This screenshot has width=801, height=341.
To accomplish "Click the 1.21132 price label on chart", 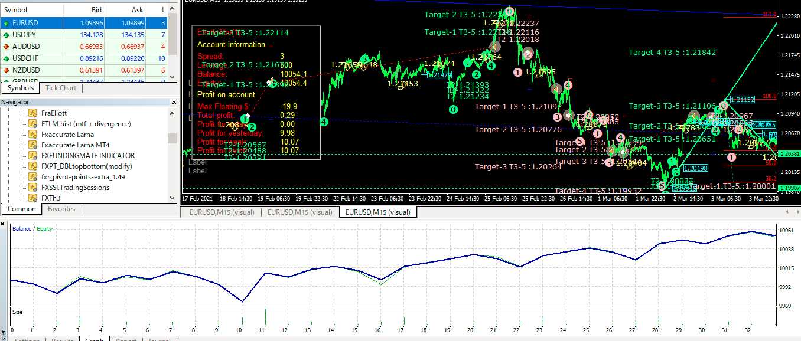I will [743, 100].
